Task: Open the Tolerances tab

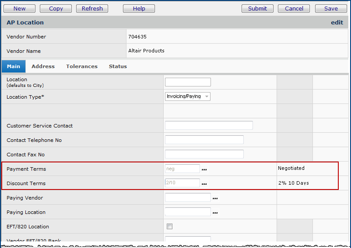Action: 82,66
